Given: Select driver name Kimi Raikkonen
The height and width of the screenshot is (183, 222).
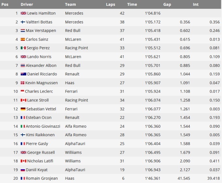Looking at the screenshot, I should pyautogui.click(x=40, y=135).
